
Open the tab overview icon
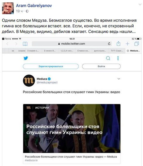click(x=137, y=44)
